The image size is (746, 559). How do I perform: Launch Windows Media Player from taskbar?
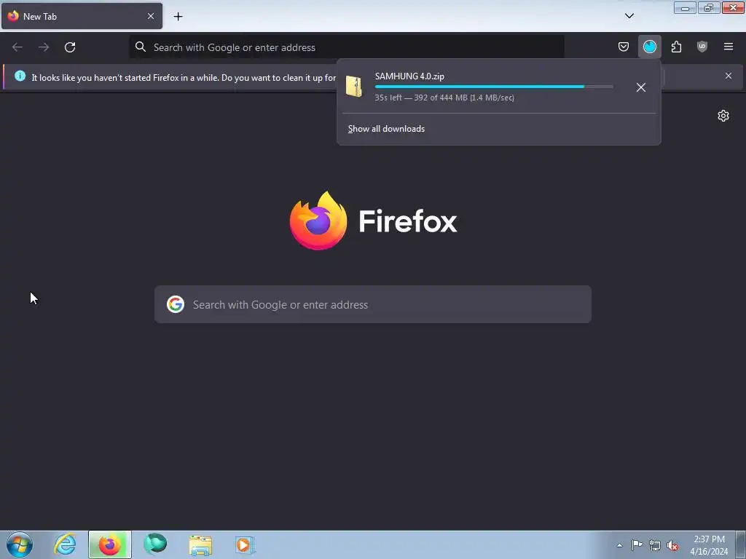[x=245, y=544]
